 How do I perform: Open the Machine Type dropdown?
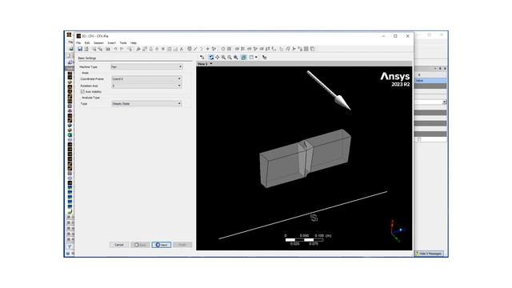(x=146, y=67)
